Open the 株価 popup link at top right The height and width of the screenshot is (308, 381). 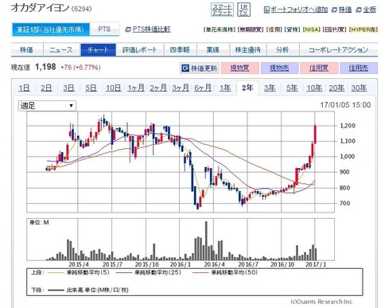[x=342, y=10]
